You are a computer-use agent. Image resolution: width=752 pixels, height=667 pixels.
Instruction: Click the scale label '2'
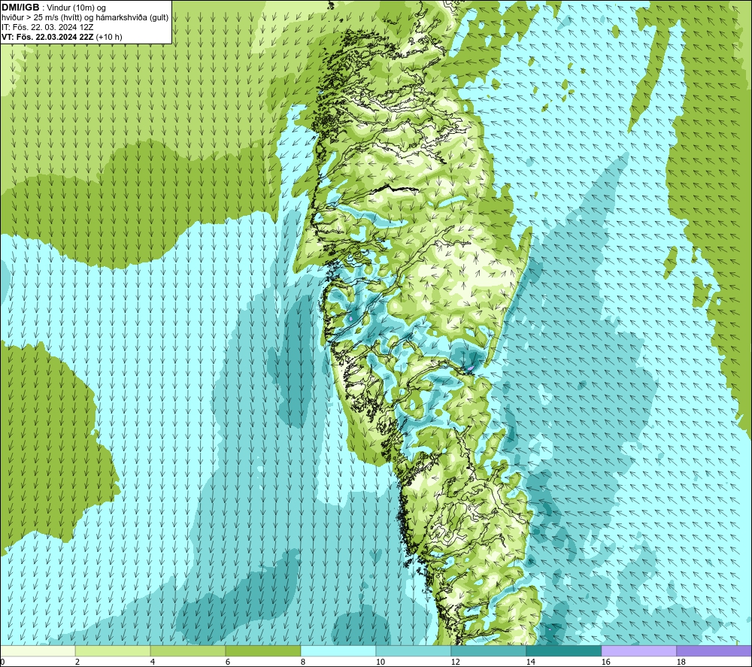point(77,662)
